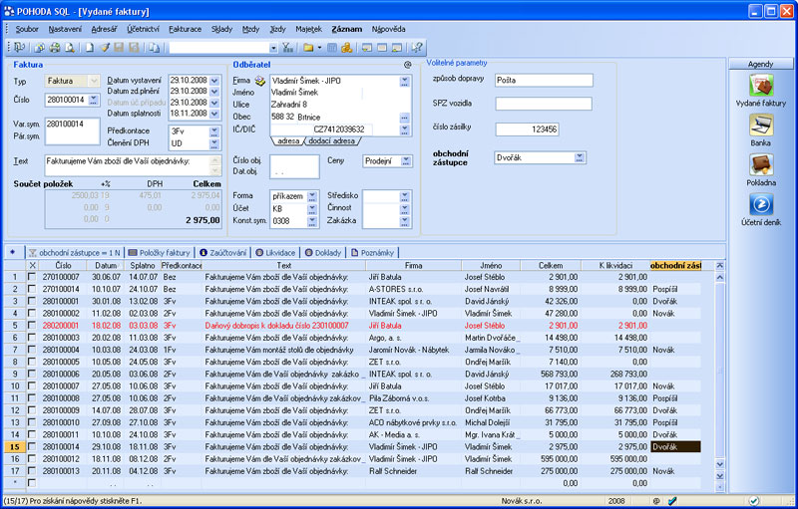Click the @ icon in Odběratel header

pyautogui.click(x=408, y=65)
